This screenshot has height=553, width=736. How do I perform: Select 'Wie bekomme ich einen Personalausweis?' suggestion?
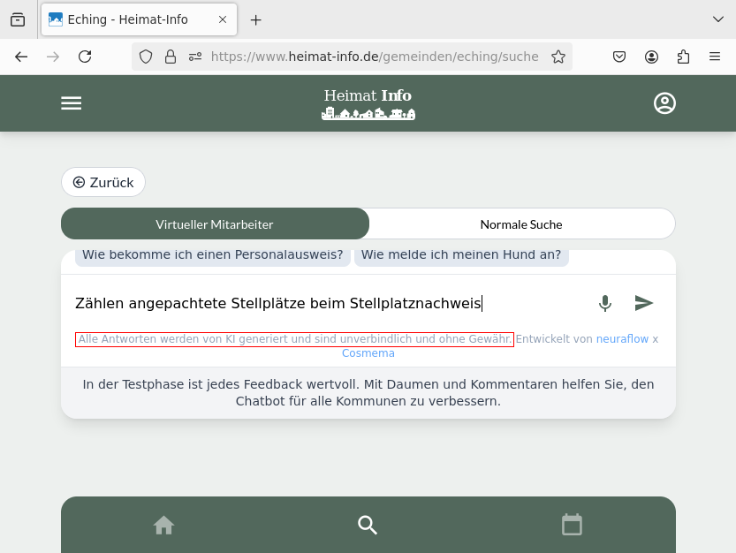[212, 255]
